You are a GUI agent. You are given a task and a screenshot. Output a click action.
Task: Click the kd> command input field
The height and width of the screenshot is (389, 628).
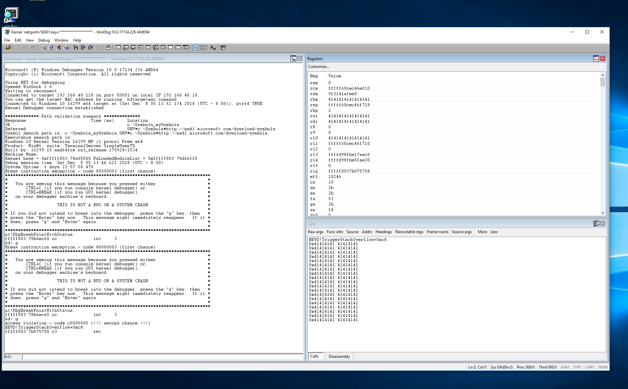coord(162,357)
